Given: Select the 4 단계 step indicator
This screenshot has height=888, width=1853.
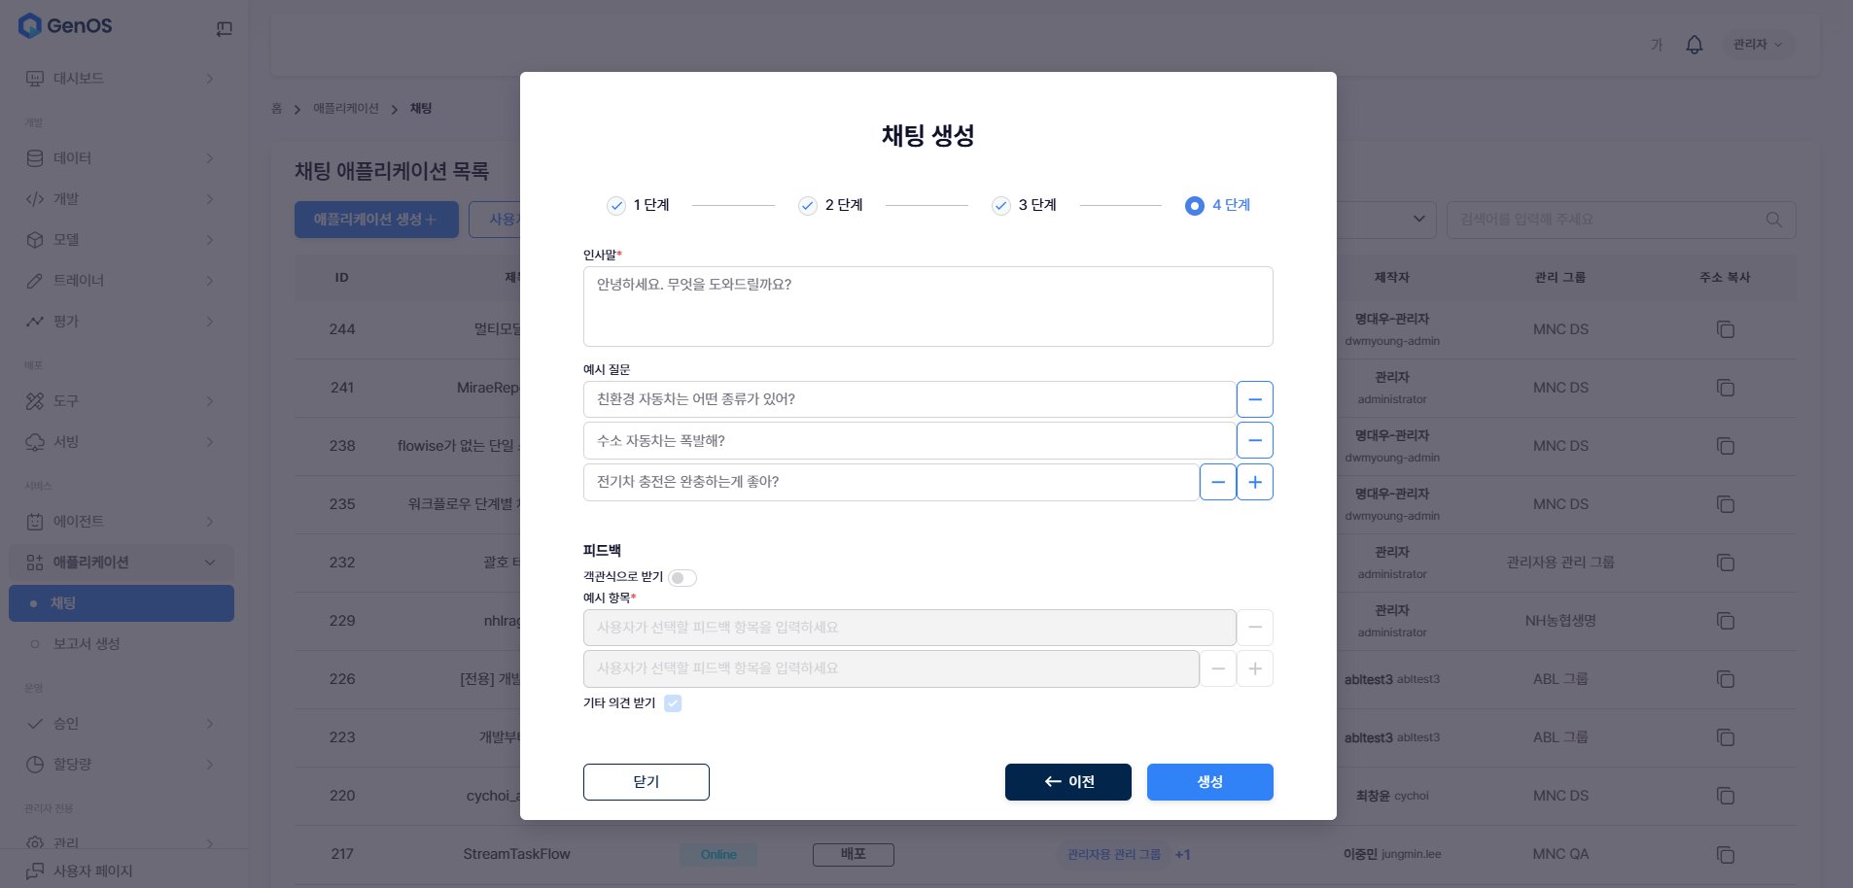Looking at the screenshot, I should coord(1218,205).
